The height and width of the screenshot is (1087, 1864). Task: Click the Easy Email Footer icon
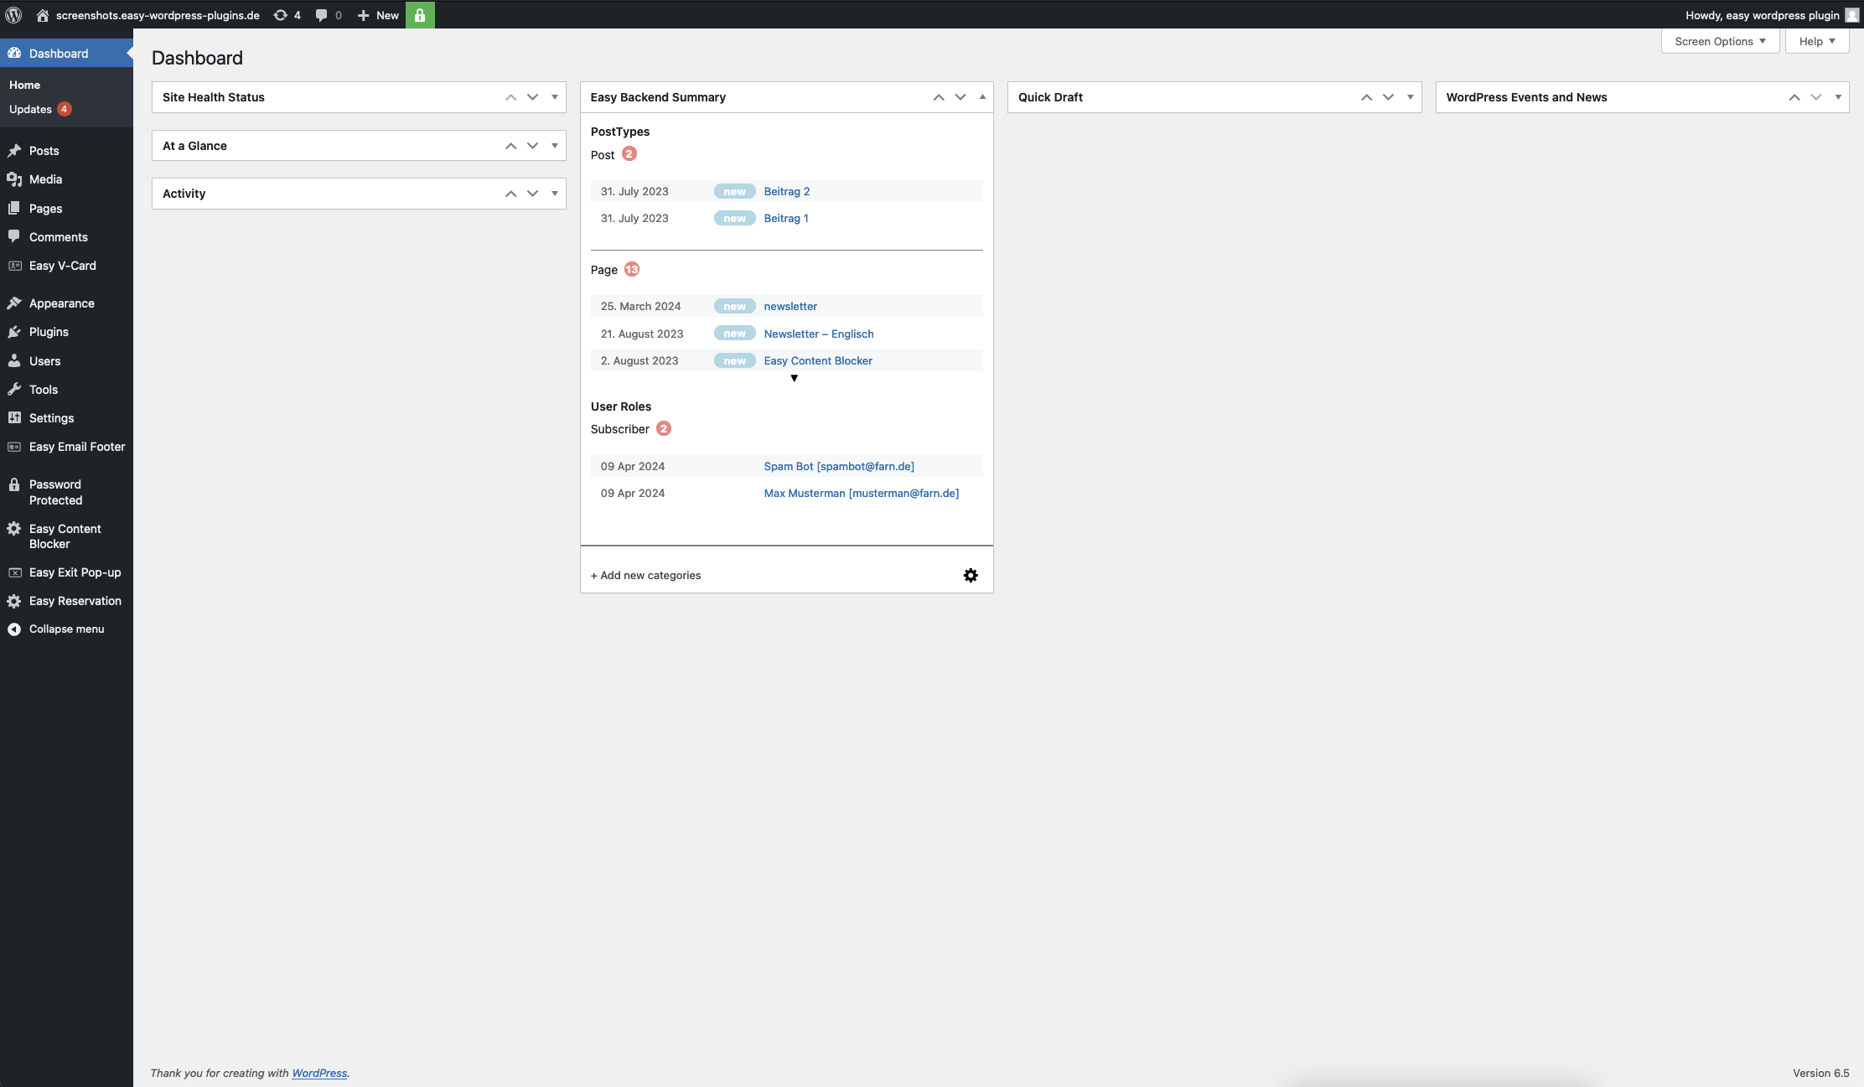pyautogui.click(x=14, y=447)
